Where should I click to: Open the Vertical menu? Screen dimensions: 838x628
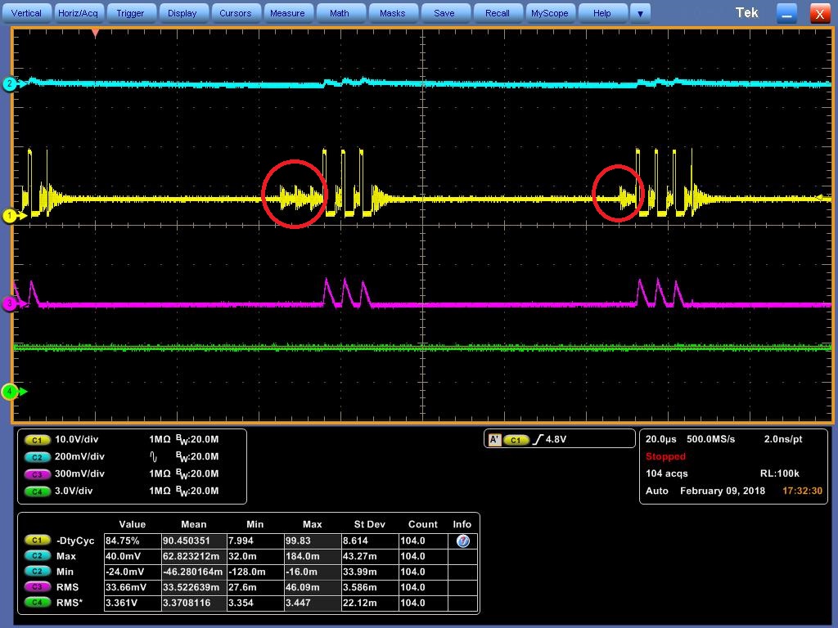pyautogui.click(x=26, y=13)
